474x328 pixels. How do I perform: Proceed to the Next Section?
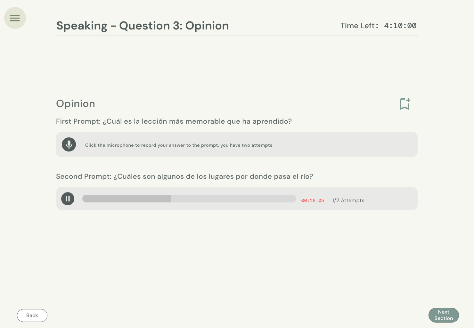[x=444, y=315]
